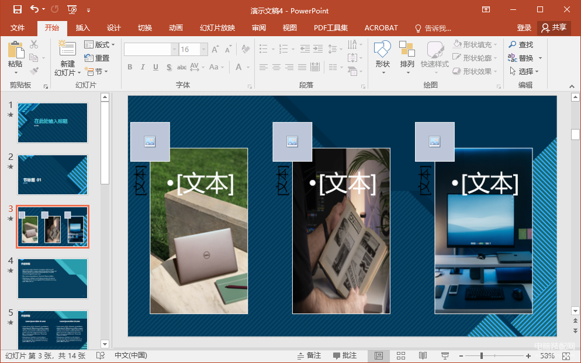Screen dimensions: 581x363
Task: Open the Arrange (排列) icon
Action: [407, 49]
